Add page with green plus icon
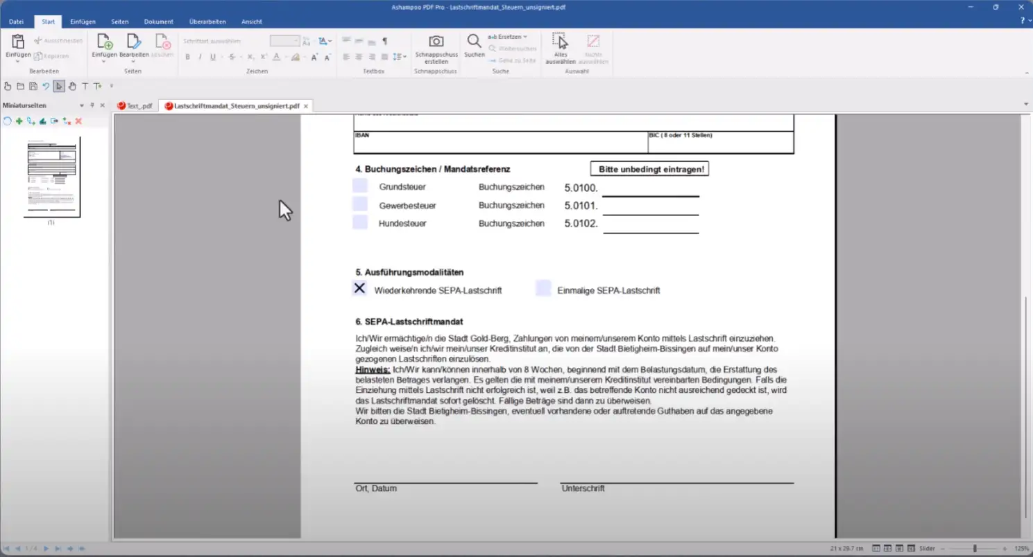The image size is (1033, 557). click(19, 121)
